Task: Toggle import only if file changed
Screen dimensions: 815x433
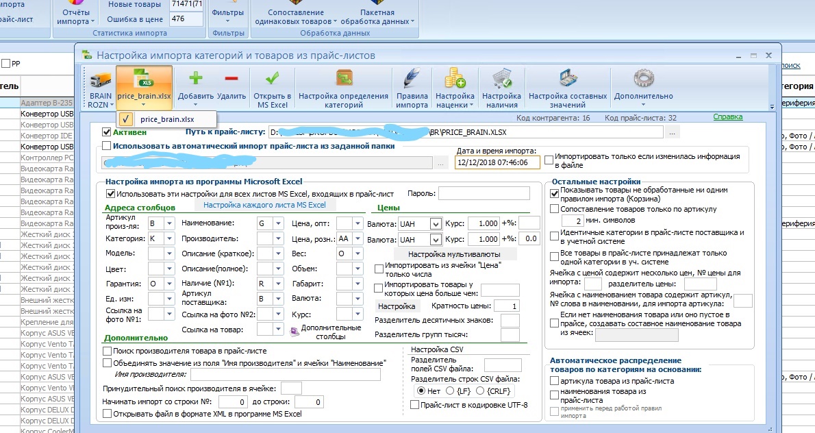Action: tap(549, 160)
